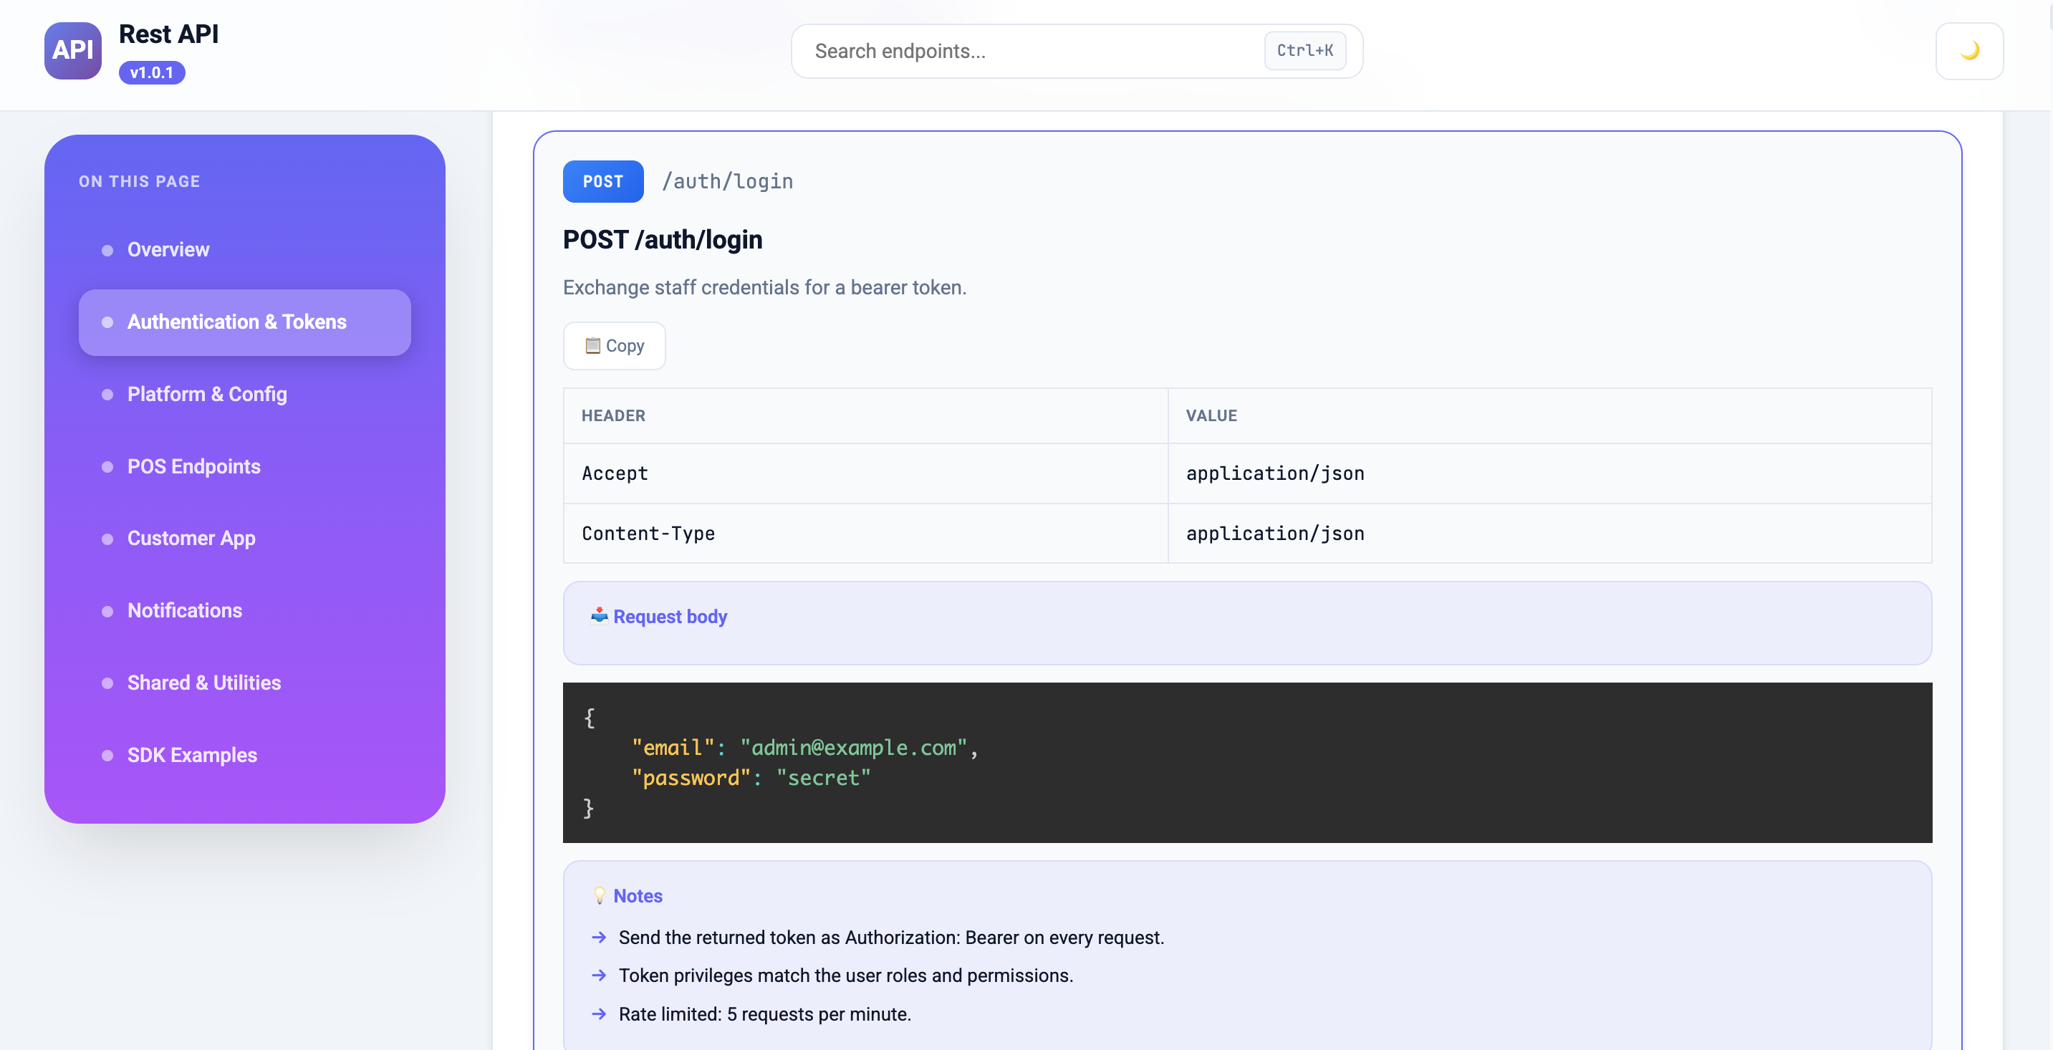Click the blue POST method badge

click(602, 180)
